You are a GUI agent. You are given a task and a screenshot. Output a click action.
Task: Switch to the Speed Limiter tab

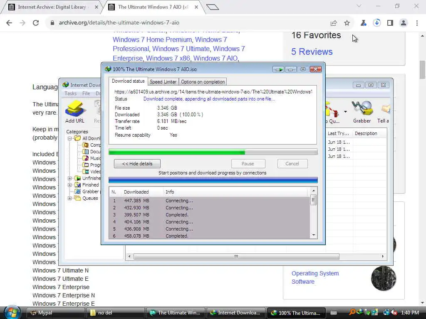163,82
